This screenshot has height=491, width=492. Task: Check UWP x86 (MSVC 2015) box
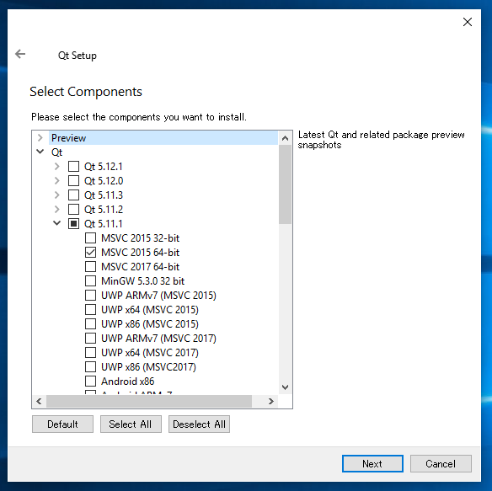point(90,323)
